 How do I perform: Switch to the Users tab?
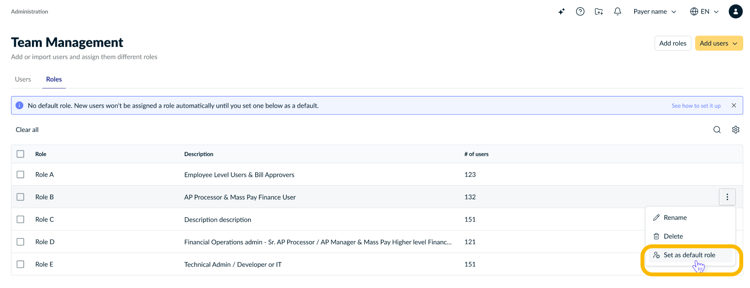(x=23, y=79)
